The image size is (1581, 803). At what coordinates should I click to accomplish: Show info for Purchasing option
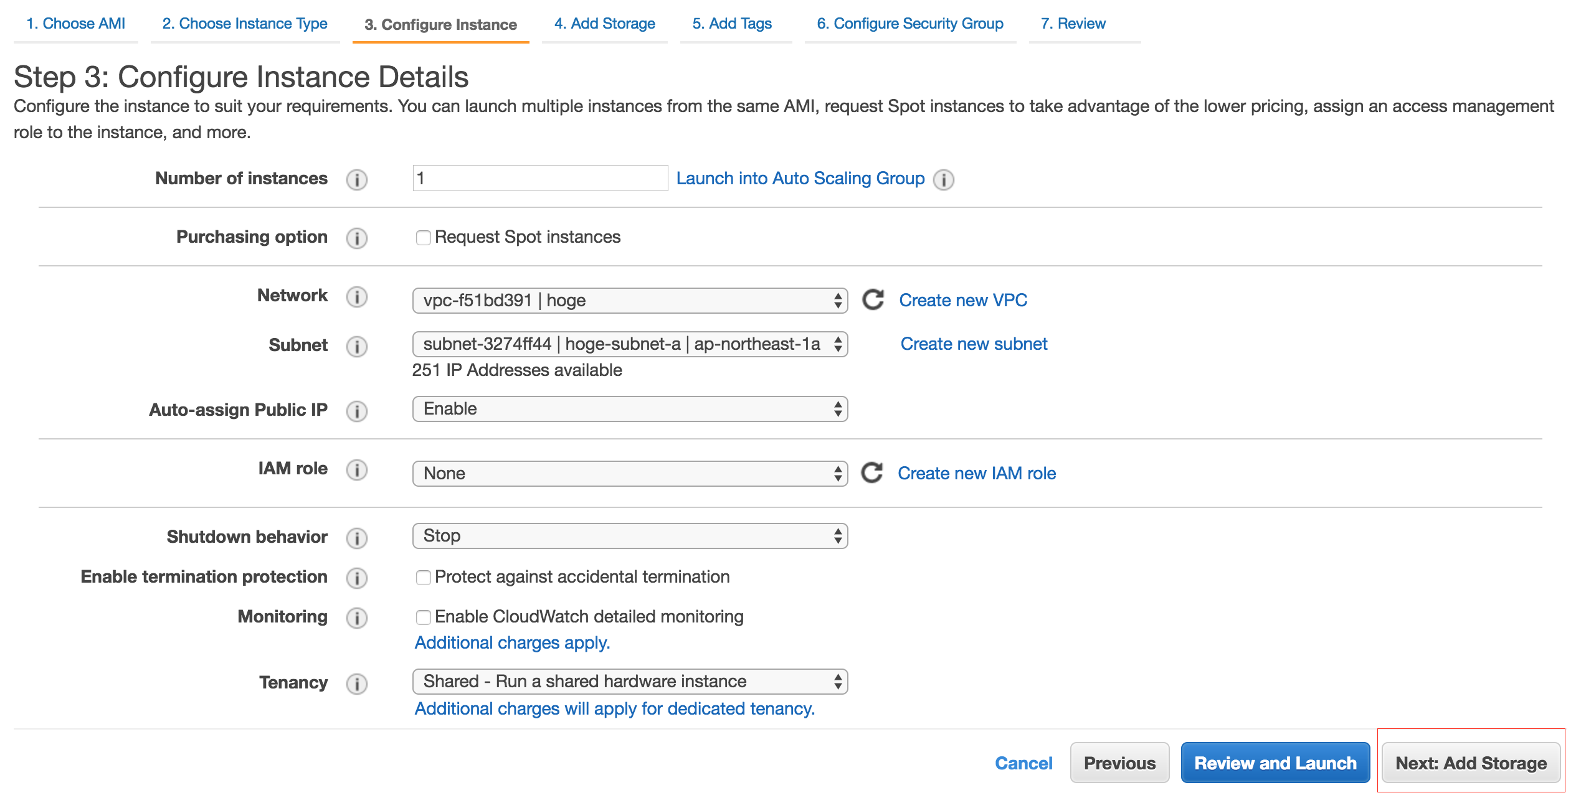[357, 238]
